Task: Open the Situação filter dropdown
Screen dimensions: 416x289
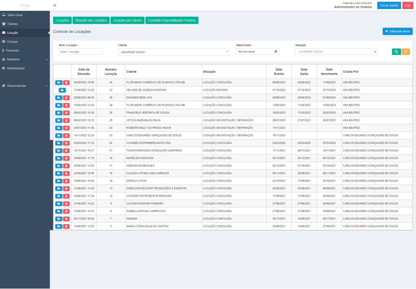Action: point(336,52)
